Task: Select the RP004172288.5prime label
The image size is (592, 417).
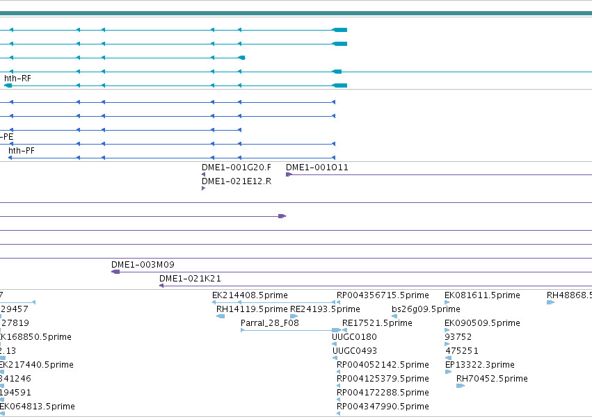Action: tap(383, 393)
